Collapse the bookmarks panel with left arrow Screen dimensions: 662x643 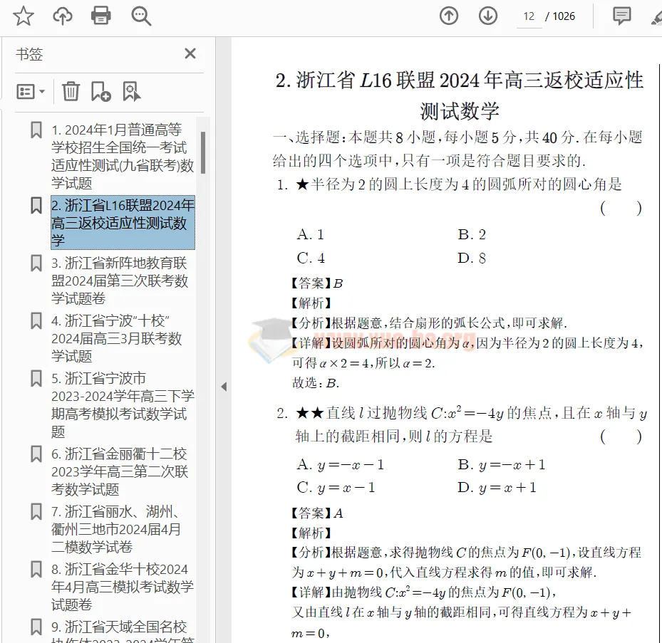tap(224, 387)
